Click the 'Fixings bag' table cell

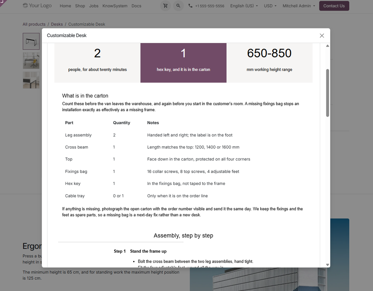(x=76, y=171)
